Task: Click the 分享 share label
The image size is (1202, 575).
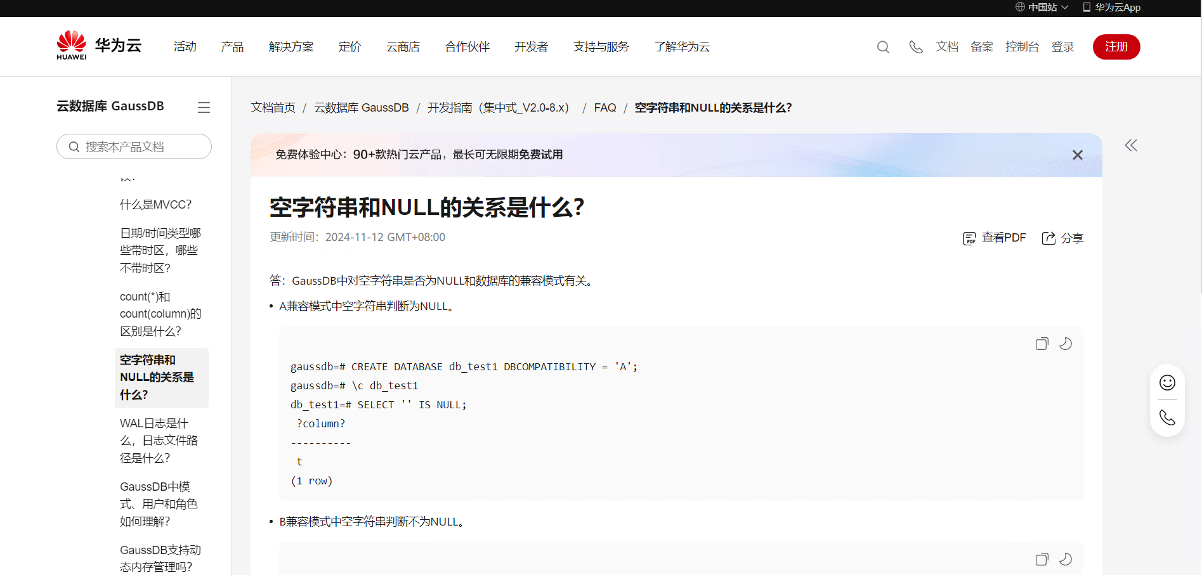Action: (x=1072, y=238)
